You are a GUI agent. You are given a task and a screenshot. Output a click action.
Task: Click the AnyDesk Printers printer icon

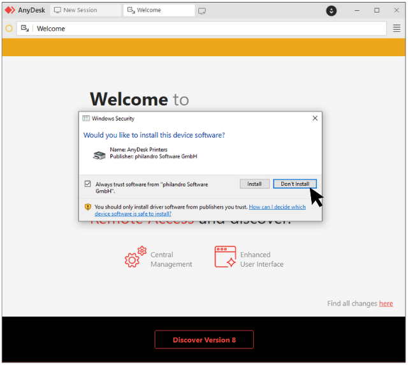click(x=99, y=155)
